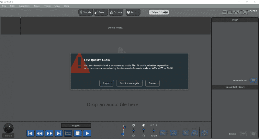
Task: Click the skip to end button
Action: (59, 133)
